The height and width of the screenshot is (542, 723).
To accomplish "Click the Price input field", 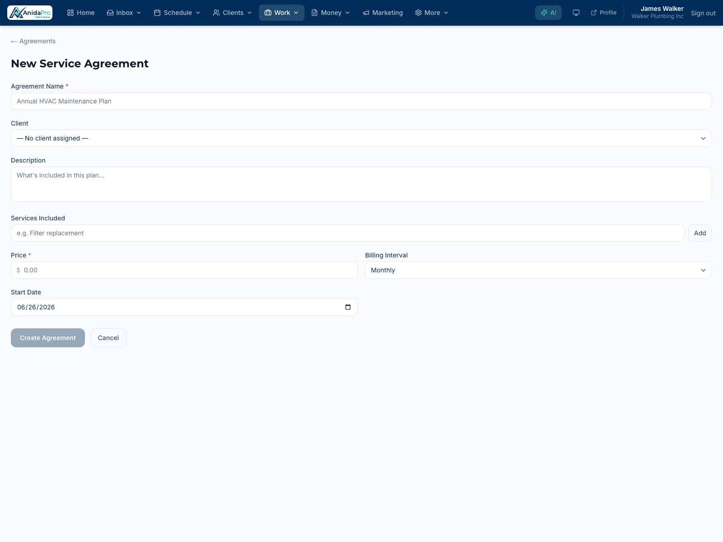I will coord(184,270).
